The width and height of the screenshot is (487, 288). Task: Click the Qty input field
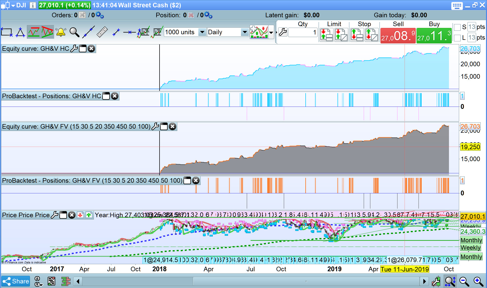(x=303, y=32)
